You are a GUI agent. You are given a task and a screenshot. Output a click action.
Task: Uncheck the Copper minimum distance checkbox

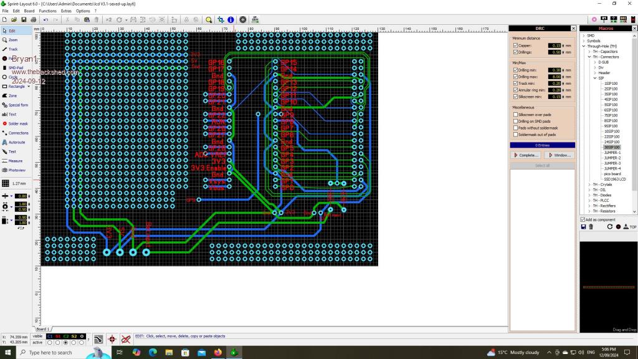point(515,45)
